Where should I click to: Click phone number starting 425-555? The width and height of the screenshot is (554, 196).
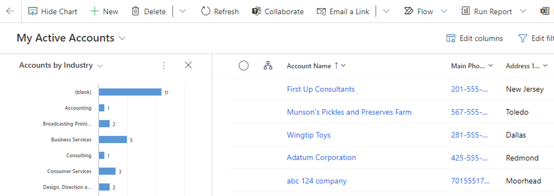[470, 158]
